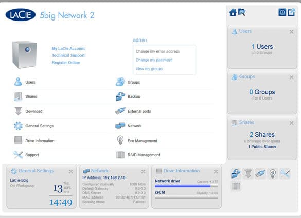Click the admin username heading
301x218 pixels.
(140, 40)
